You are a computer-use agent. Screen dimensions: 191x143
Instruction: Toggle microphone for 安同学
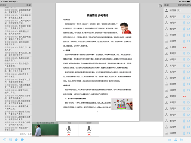point(184,17)
